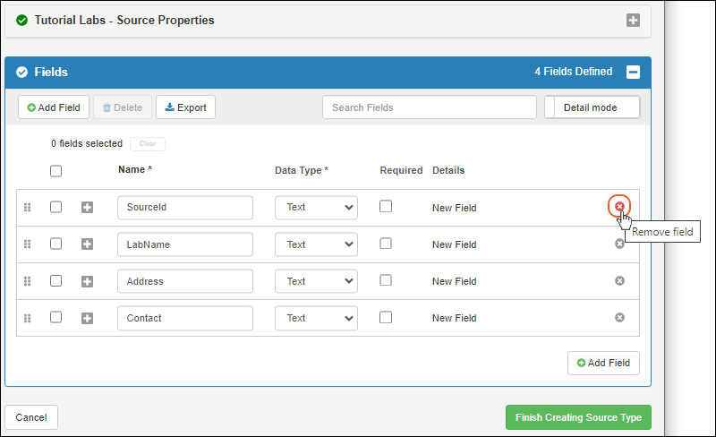Remove the SourceId field

click(619, 207)
